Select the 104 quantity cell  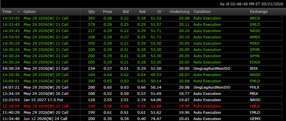point(91,75)
